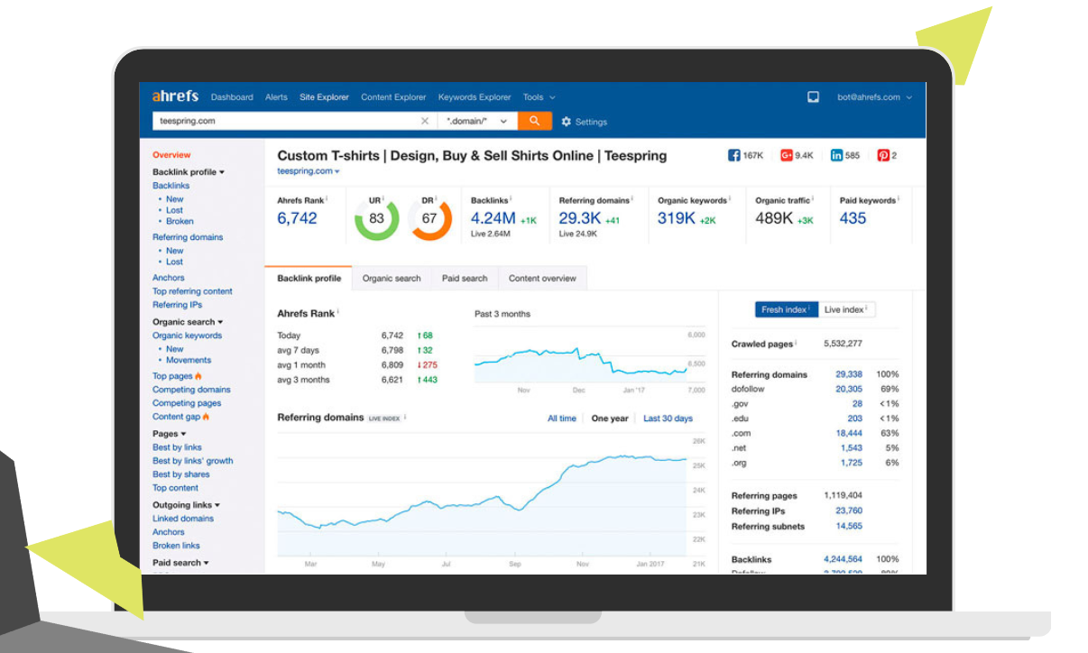Click the LinkedIn shares icon (585)
Screen dimensions: 1088x653
coord(836,155)
